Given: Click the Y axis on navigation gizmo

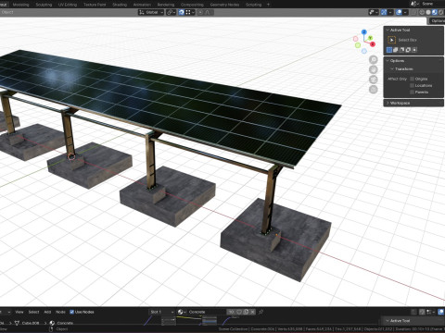Looking at the screenshot, I should click(370, 38).
